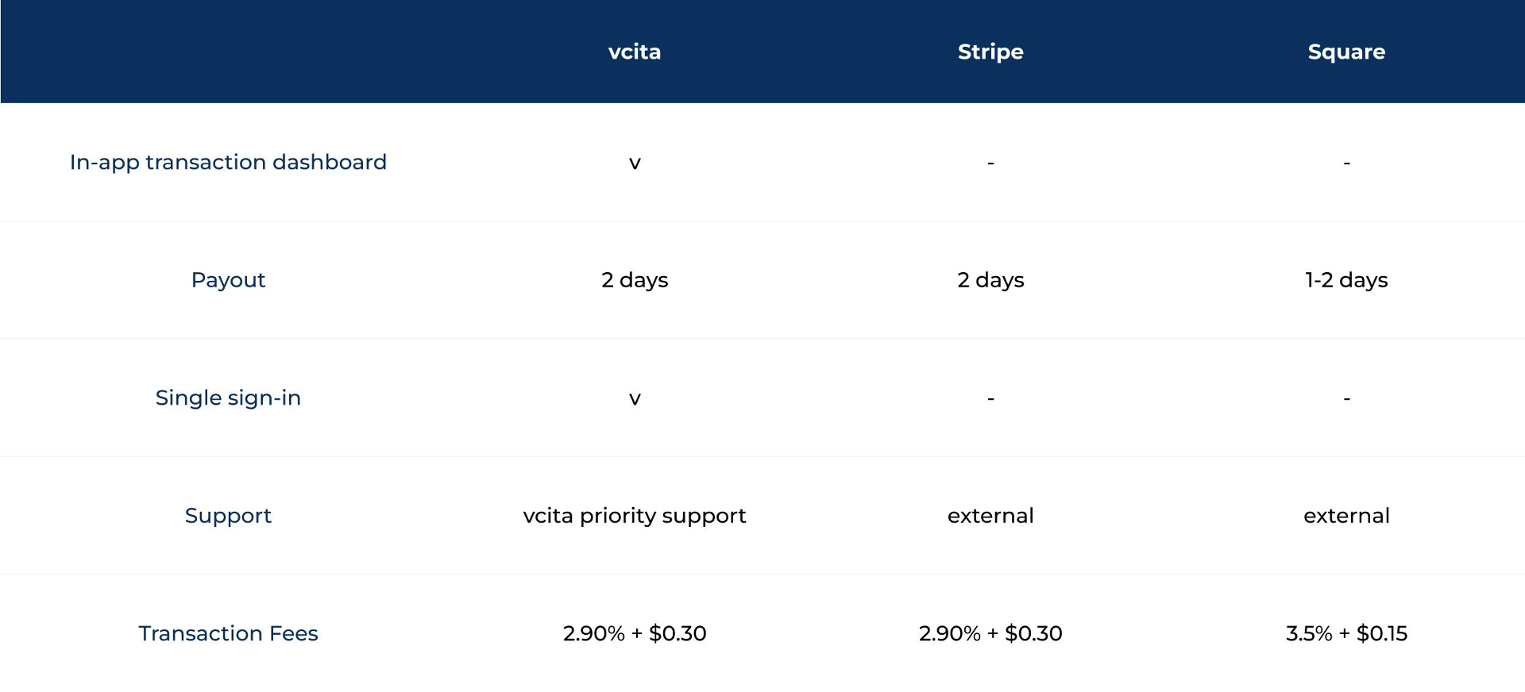Click the Support row label
This screenshot has height=692, width=1525.
tap(228, 516)
